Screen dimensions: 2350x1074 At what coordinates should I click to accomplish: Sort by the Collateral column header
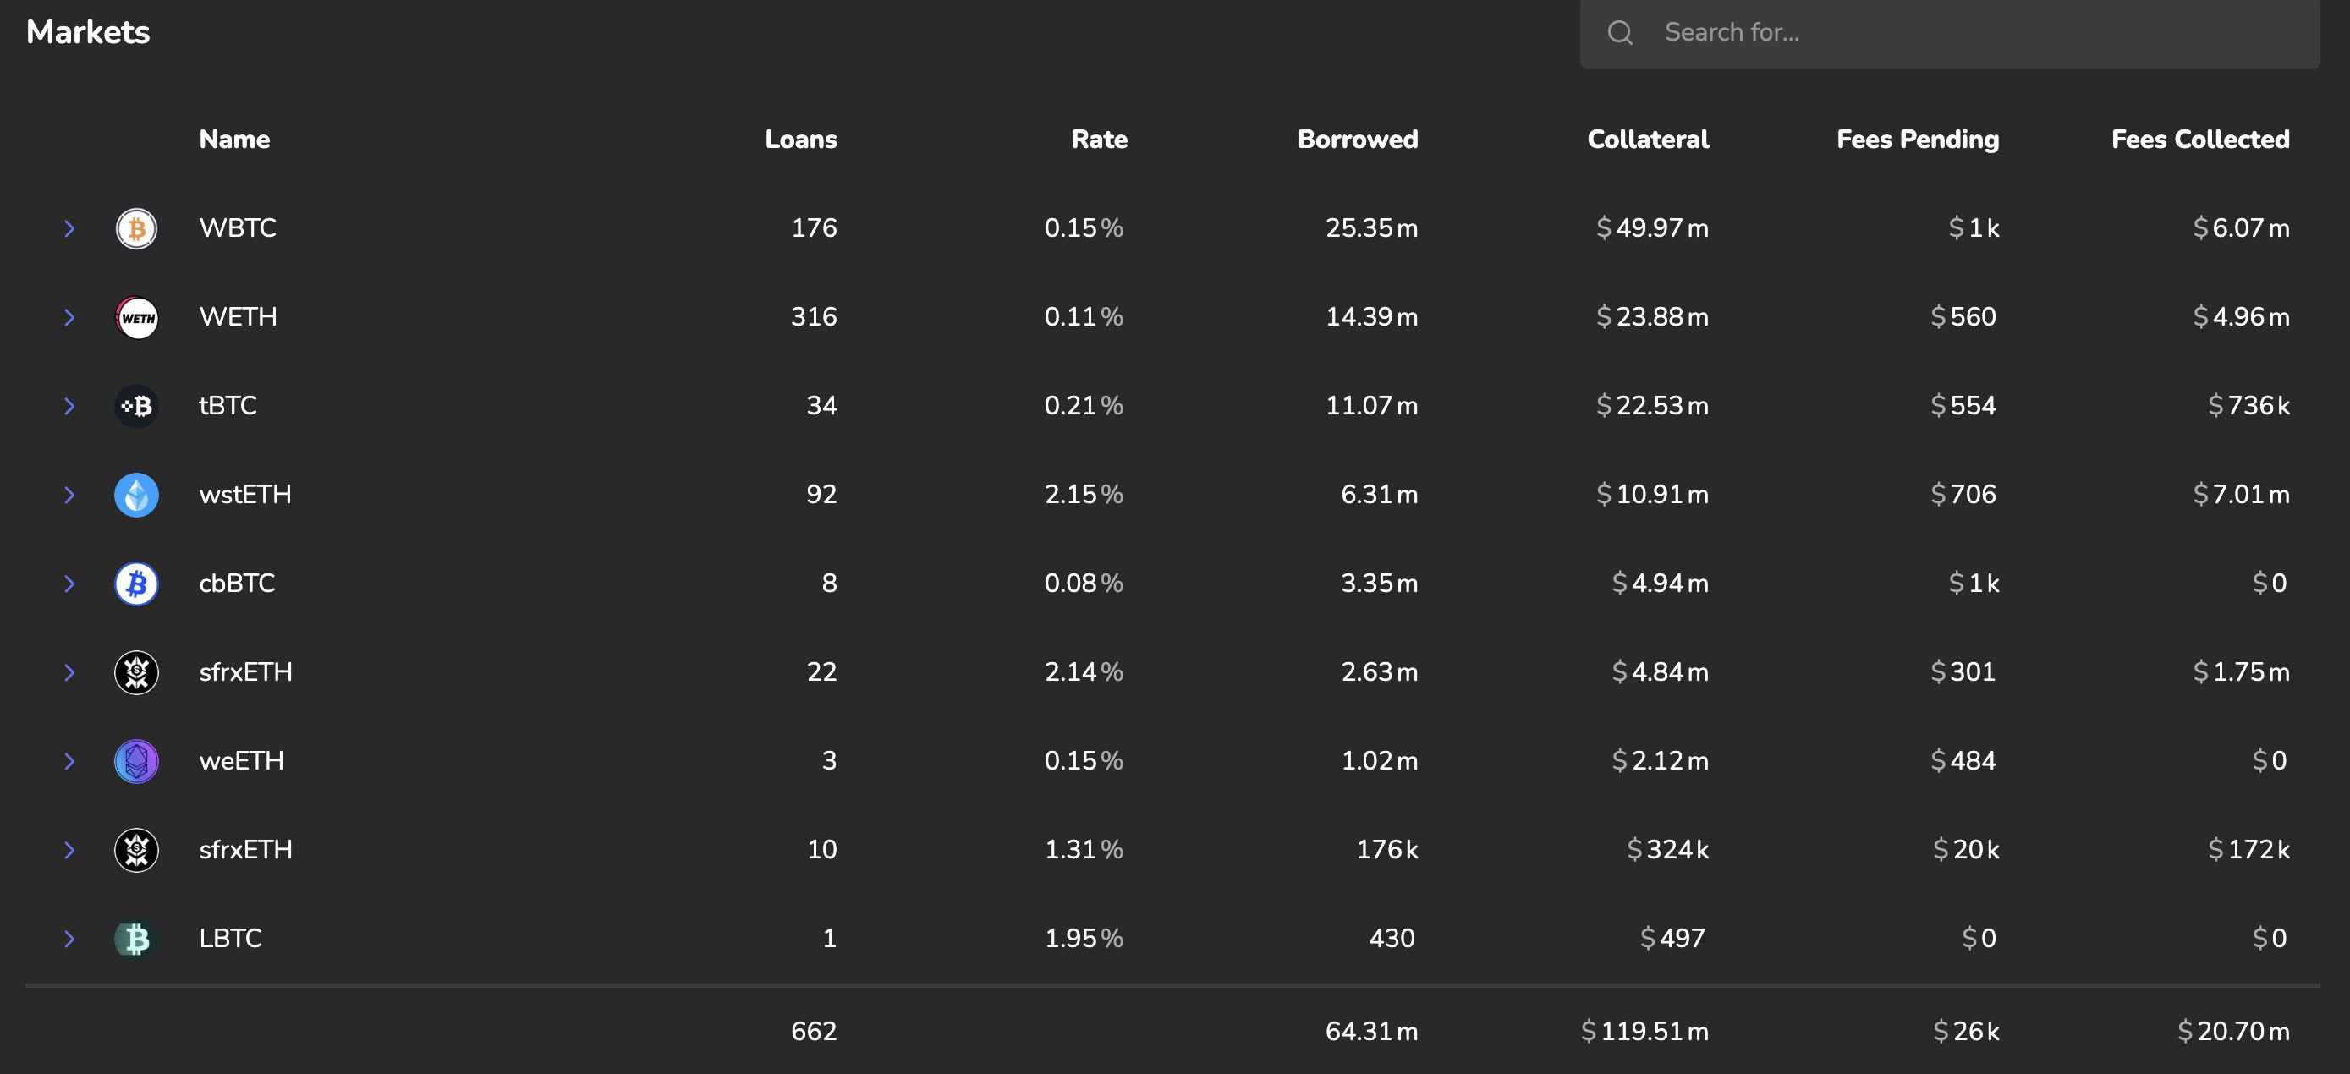point(1647,140)
